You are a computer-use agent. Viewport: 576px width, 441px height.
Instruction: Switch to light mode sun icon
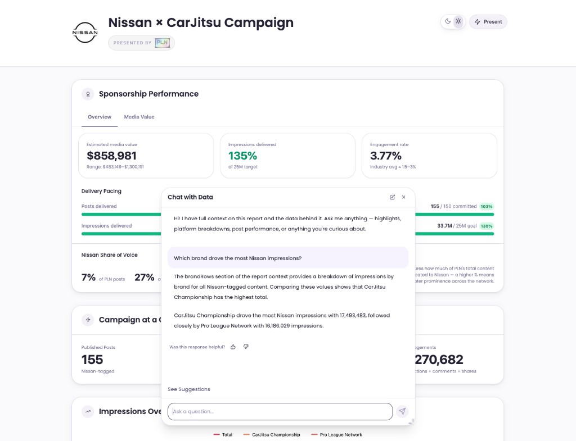coord(458,21)
